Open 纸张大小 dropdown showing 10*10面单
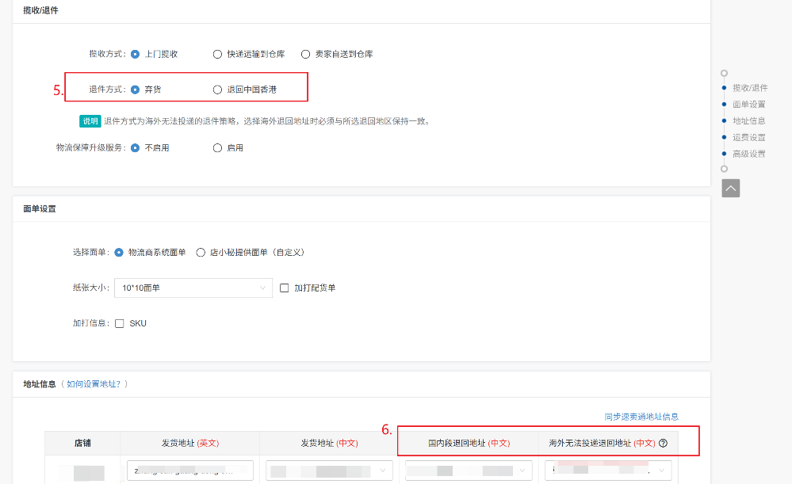 (193, 288)
